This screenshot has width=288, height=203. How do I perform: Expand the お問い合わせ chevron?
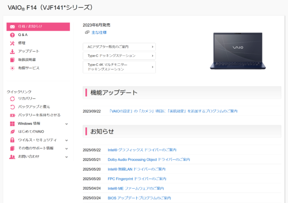pyautogui.click(x=67, y=157)
